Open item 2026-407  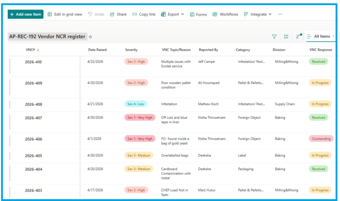pos(33,118)
